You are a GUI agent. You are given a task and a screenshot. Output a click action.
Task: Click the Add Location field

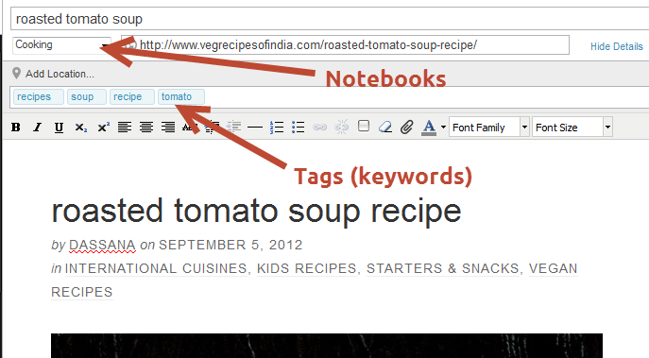(x=60, y=74)
